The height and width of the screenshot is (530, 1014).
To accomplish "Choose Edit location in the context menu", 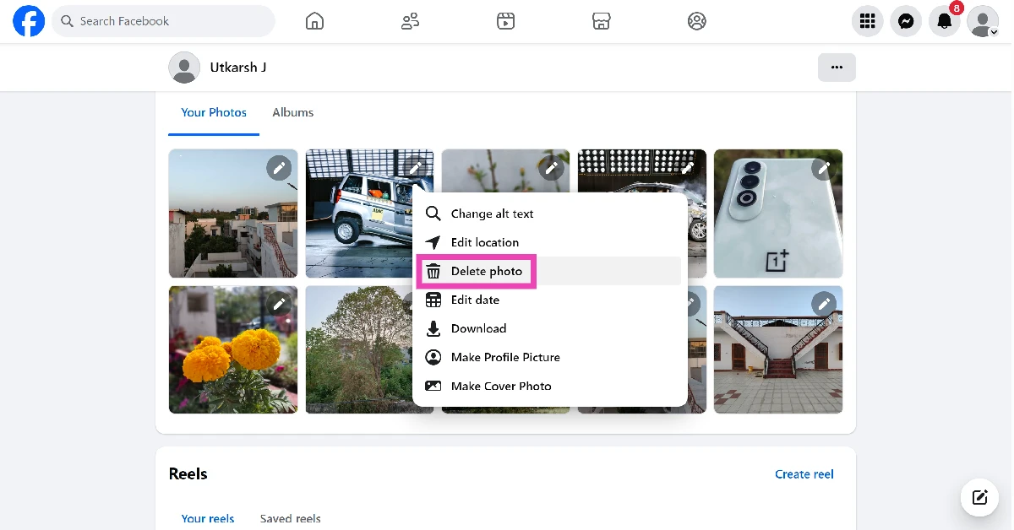I will tap(486, 242).
